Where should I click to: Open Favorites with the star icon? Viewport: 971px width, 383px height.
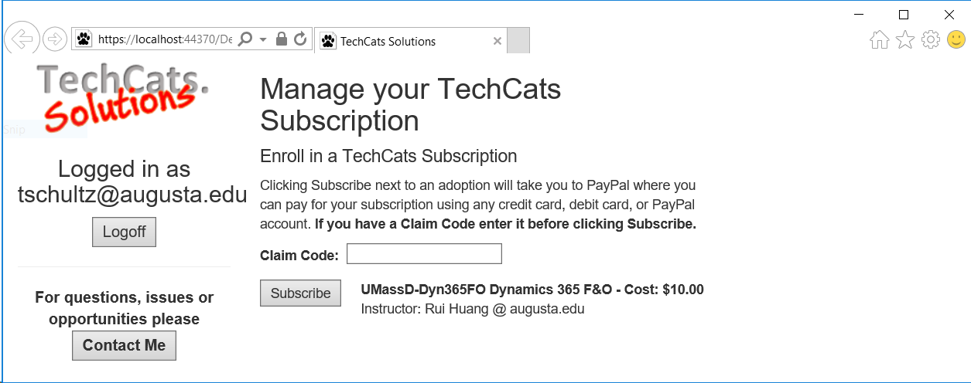905,40
